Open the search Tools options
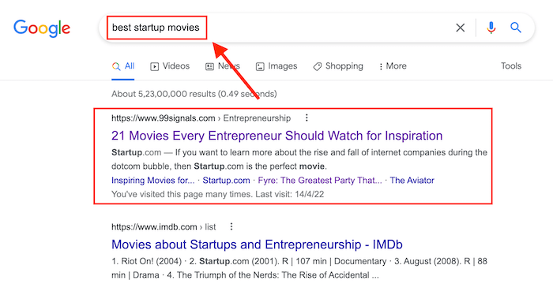This screenshot has height=295, width=553. click(x=511, y=65)
